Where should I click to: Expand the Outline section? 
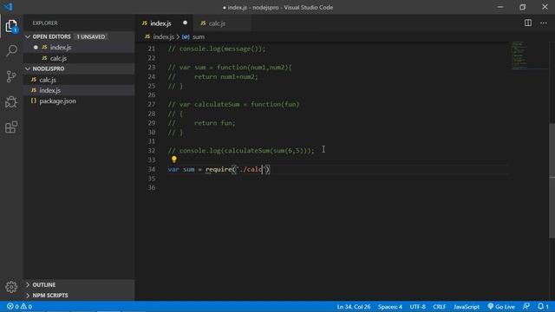pyautogui.click(x=79, y=285)
